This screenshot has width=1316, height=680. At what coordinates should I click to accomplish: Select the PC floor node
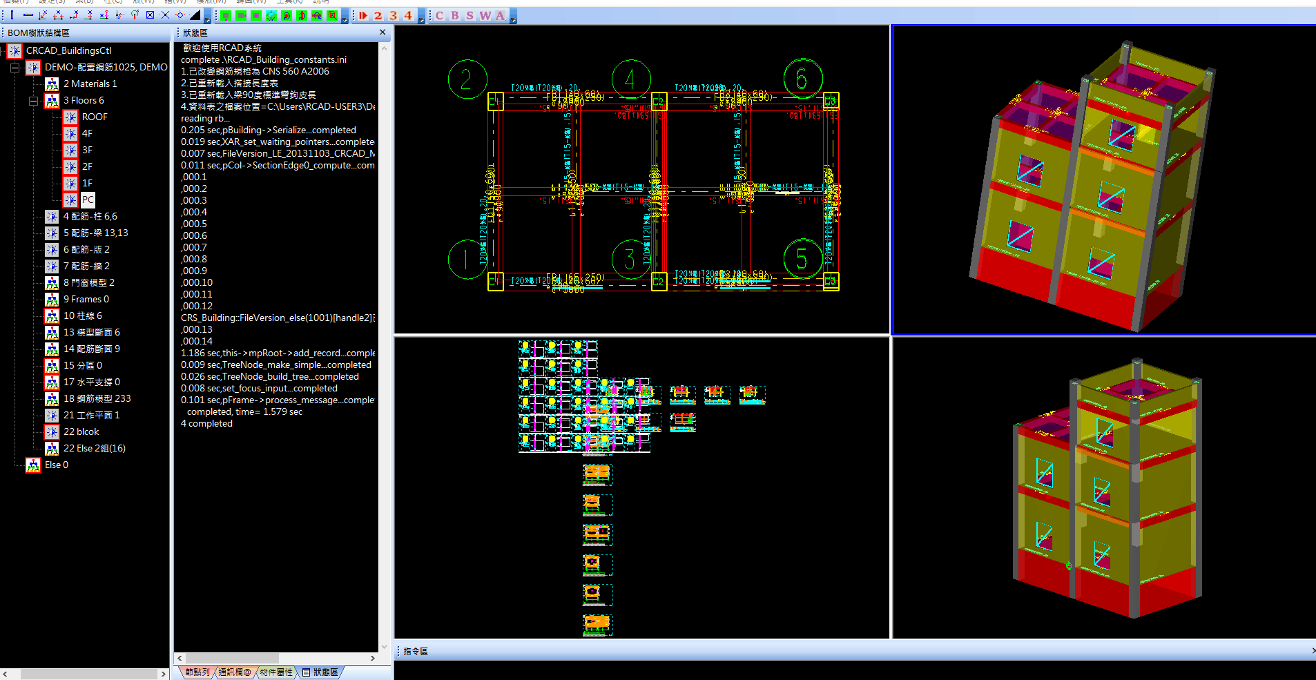point(88,200)
